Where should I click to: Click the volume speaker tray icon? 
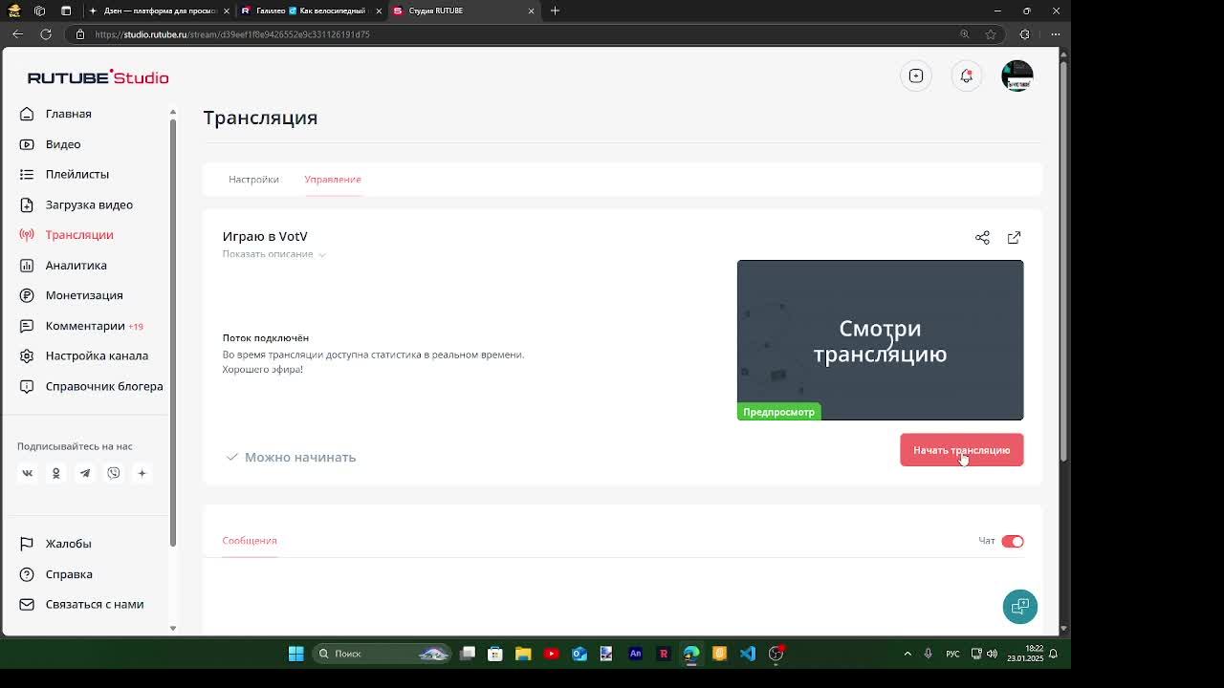pyautogui.click(x=992, y=654)
